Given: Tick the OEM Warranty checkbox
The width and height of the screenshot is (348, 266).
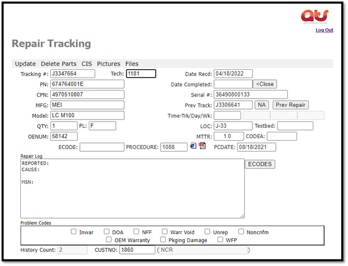Looking at the screenshot, I should tap(109, 240).
